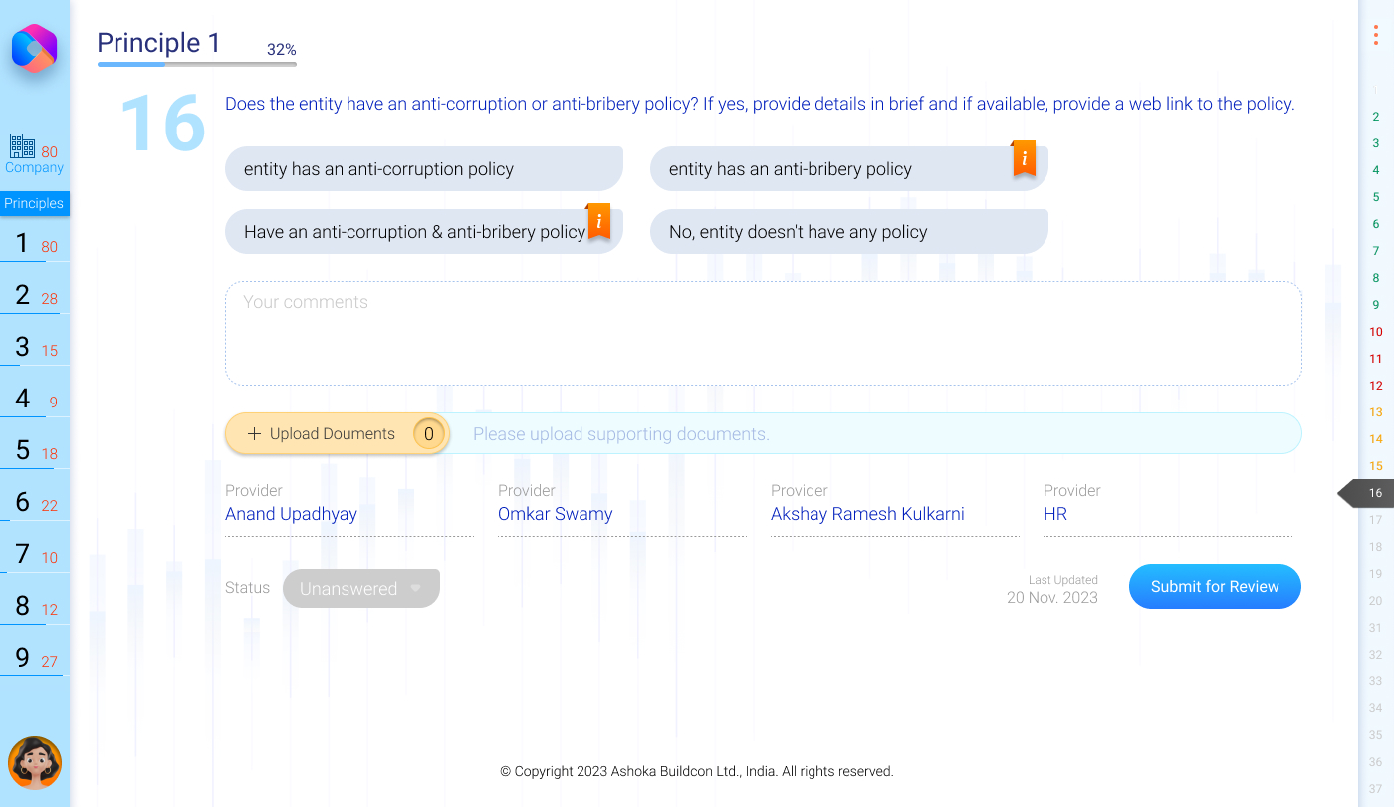Click the Principles label in sidebar
The width and height of the screenshot is (1394, 807).
click(34, 203)
